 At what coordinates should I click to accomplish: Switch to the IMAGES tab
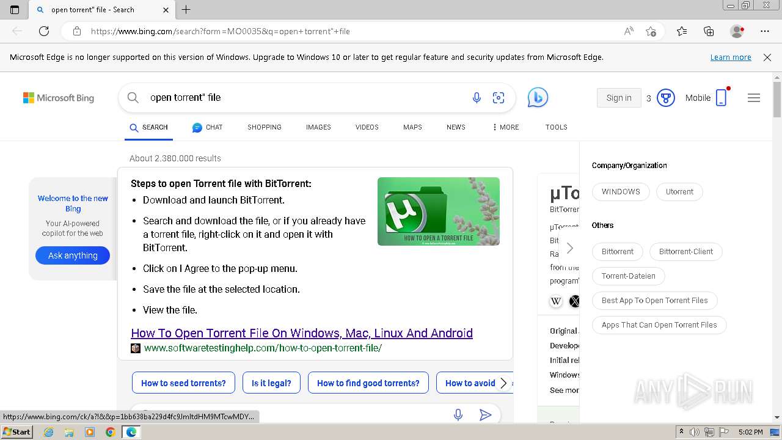318,127
